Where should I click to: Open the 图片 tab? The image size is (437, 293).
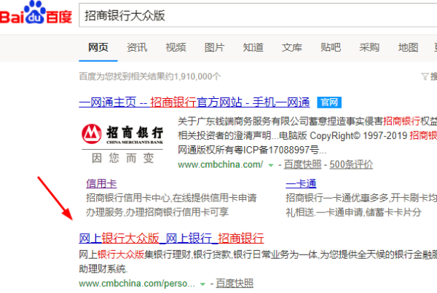point(214,47)
